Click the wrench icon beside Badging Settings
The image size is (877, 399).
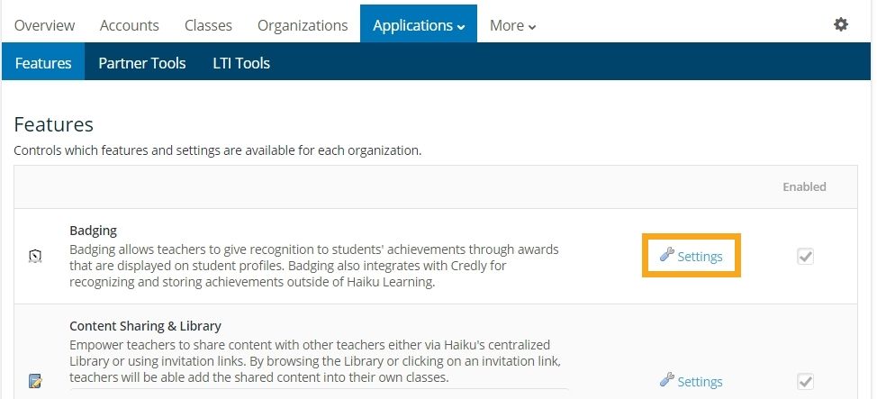click(x=666, y=256)
